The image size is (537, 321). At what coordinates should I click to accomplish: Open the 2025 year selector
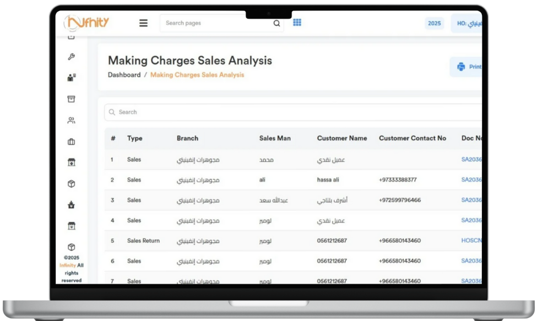[434, 23]
